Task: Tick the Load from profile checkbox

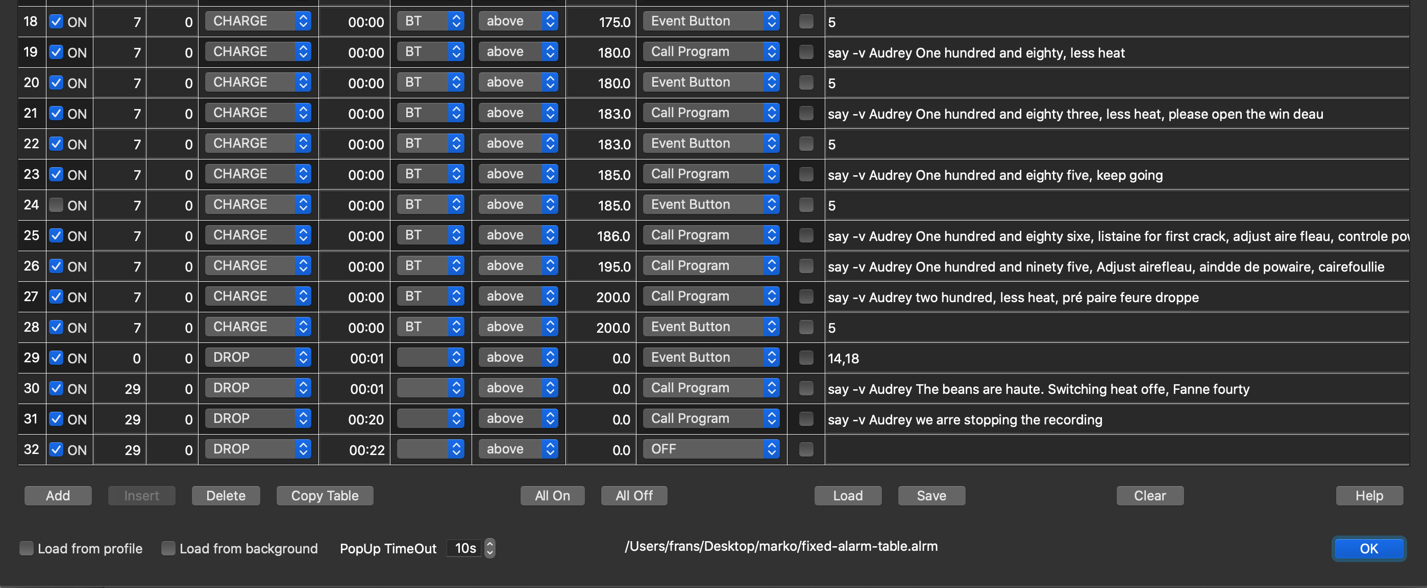Action: (x=26, y=548)
